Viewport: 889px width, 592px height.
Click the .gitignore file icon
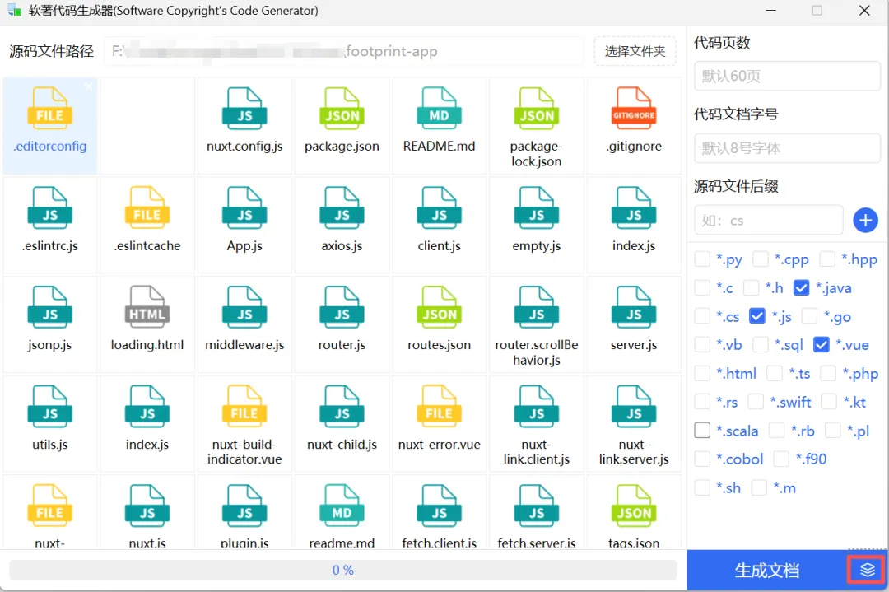[x=634, y=109]
